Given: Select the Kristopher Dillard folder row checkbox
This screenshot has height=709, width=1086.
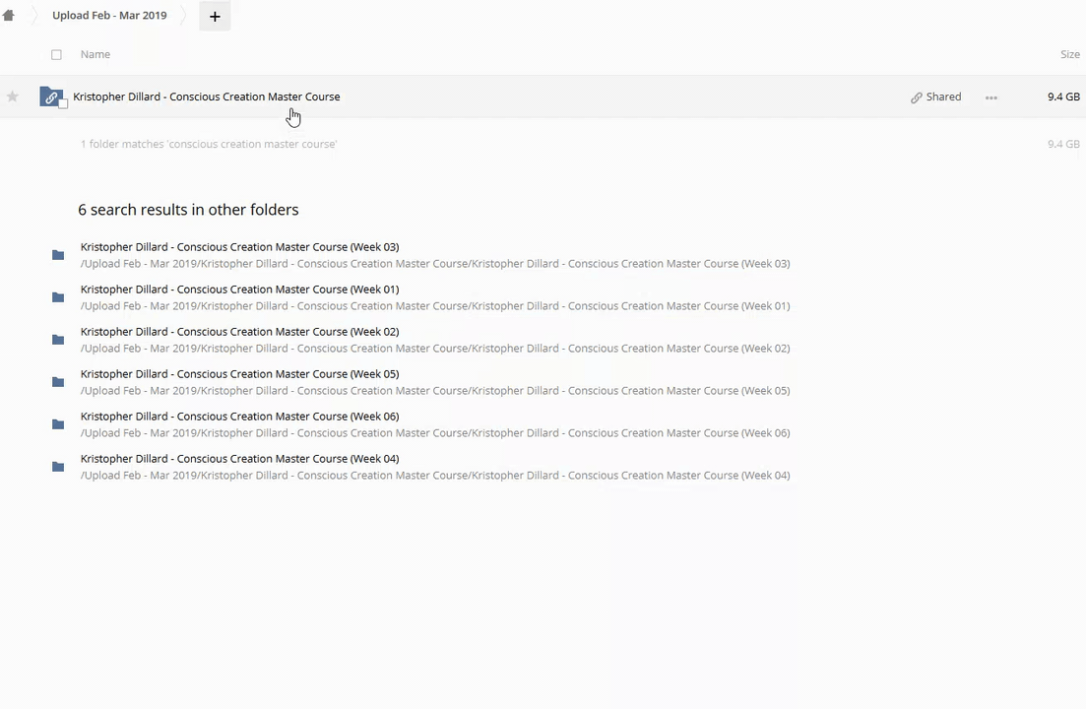Looking at the screenshot, I should (x=64, y=104).
